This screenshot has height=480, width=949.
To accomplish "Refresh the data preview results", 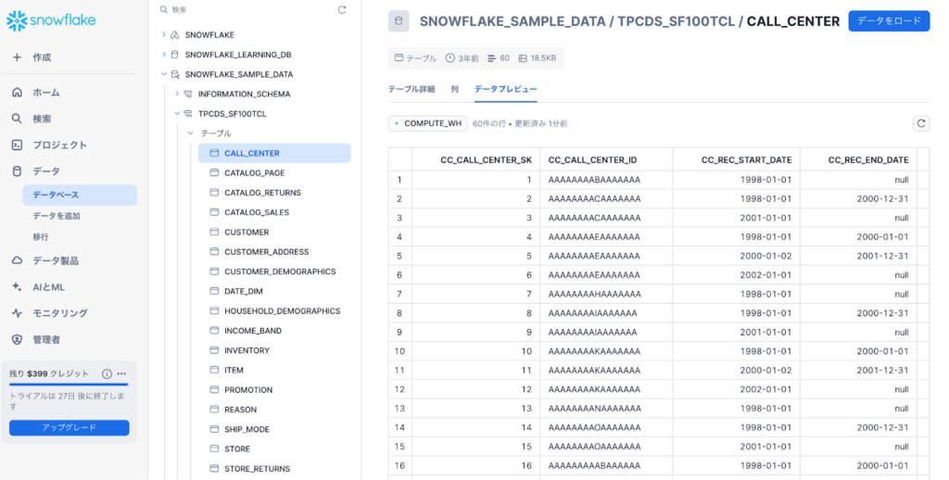I will 920,123.
